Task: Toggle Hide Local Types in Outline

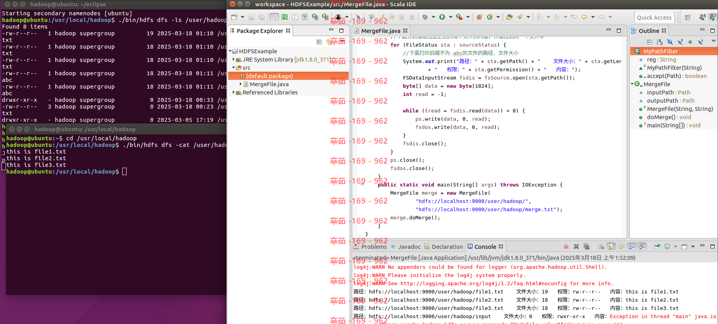Action: click(700, 42)
